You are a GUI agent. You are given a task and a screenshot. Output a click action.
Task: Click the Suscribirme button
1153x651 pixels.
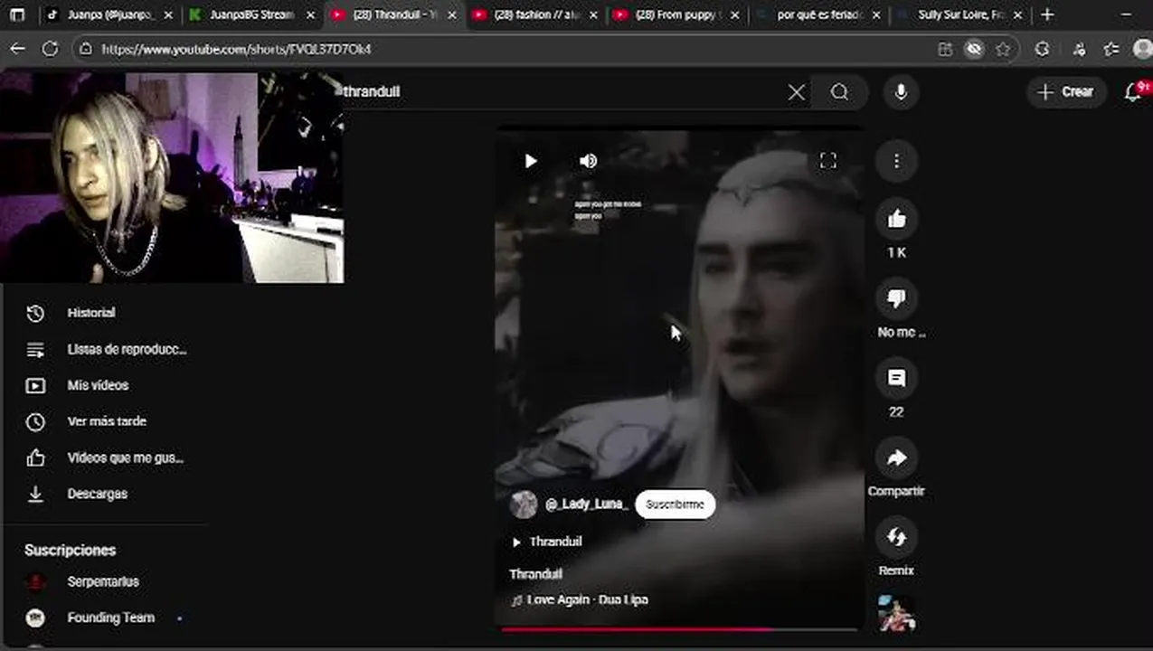click(675, 505)
